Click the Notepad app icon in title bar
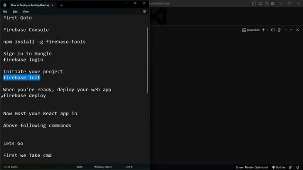 [5, 5]
